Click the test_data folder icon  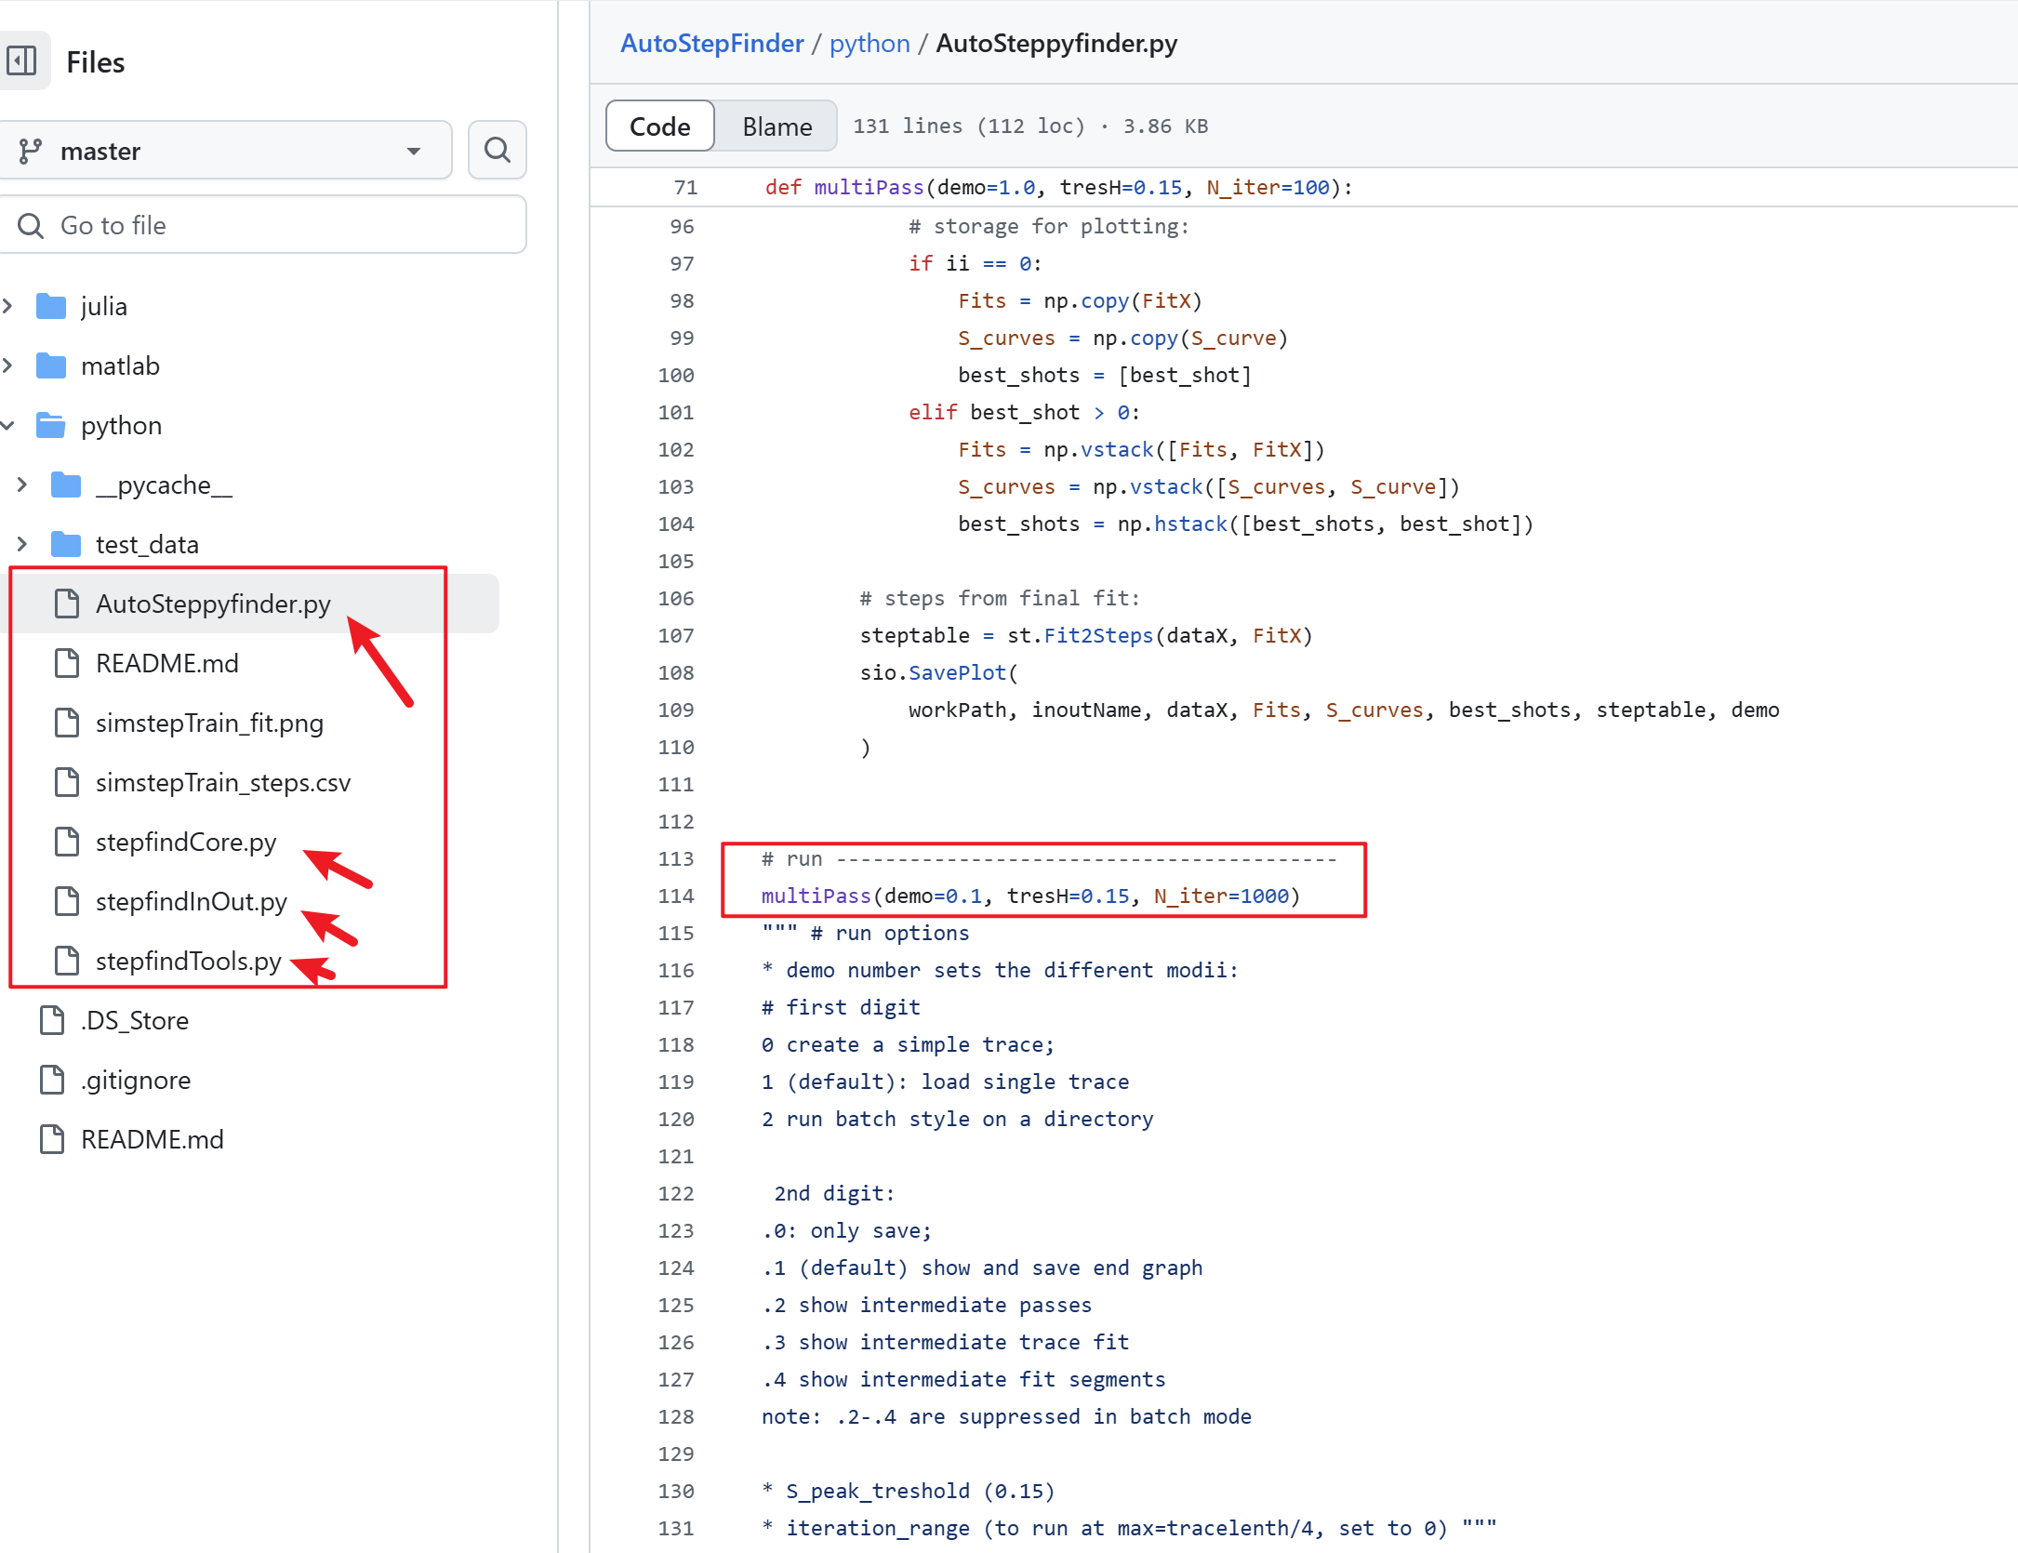click(x=66, y=544)
